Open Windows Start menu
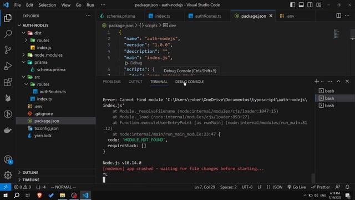355x200 pixels. pyautogui.click(x=6, y=195)
